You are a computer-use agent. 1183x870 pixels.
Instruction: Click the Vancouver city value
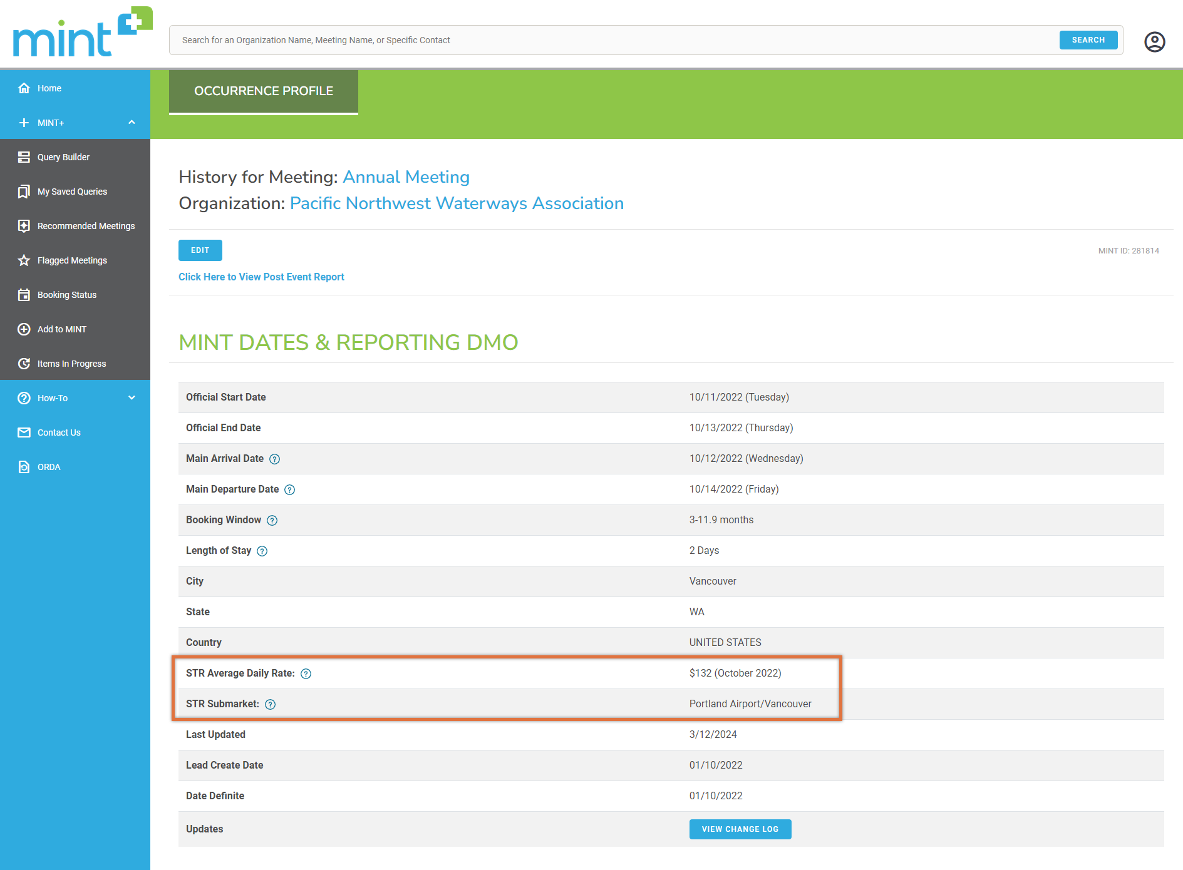pyautogui.click(x=713, y=581)
